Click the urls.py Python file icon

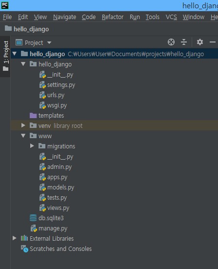click(x=42, y=95)
